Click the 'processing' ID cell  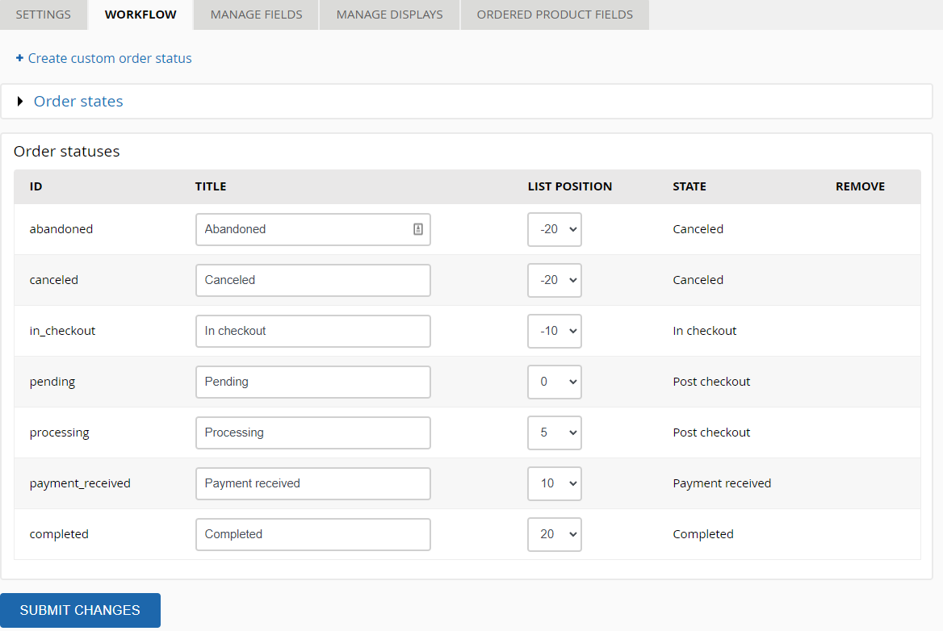[x=60, y=433]
